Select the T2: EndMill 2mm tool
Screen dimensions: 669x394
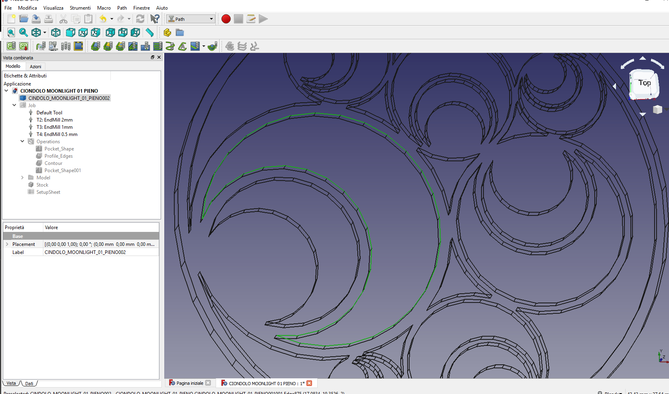[55, 120]
